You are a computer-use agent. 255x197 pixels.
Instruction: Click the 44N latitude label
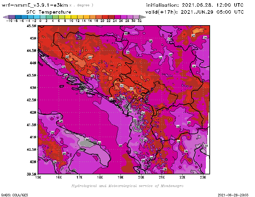pos(33,63)
